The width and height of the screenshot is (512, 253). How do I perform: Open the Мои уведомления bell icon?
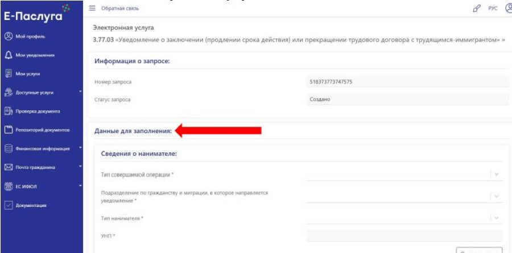click(8, 55)
